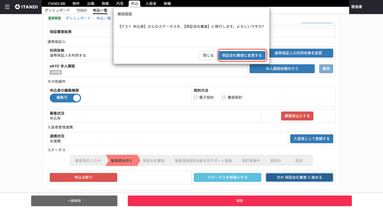Select the 申込 top tab
The height and width of the screenshot is (208, 383).
(134, 3)
